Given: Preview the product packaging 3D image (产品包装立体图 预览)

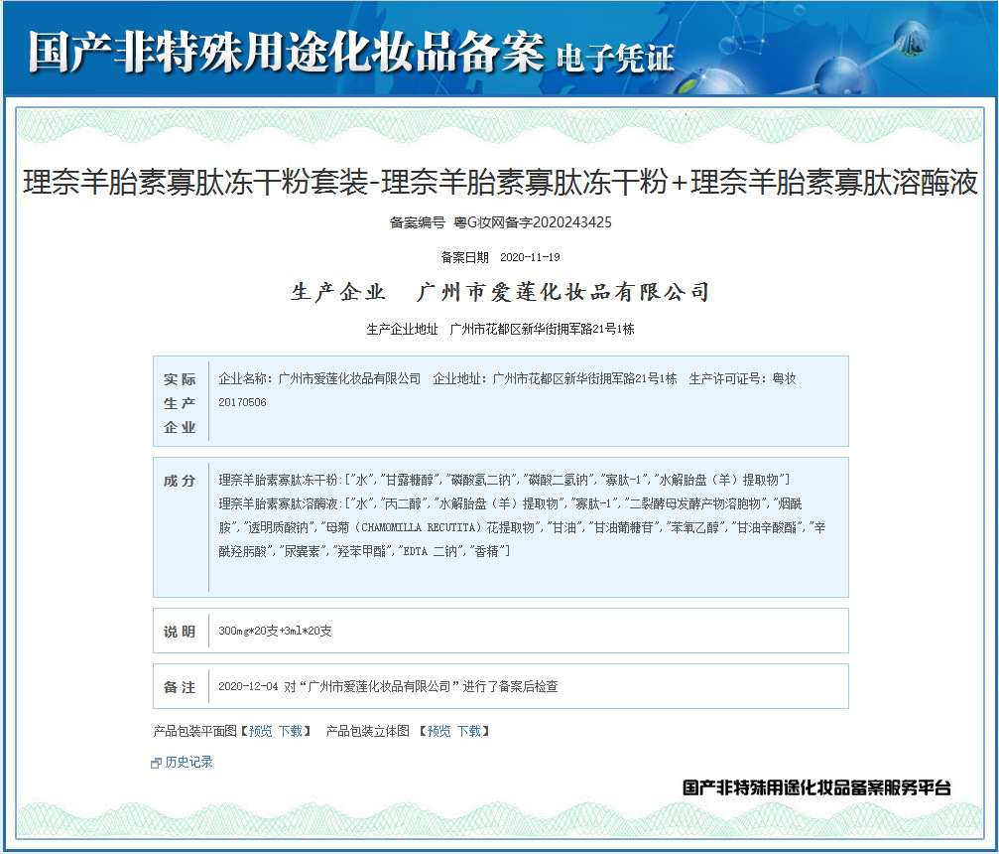Looking at the screenshot, I should tap(438, 731).
